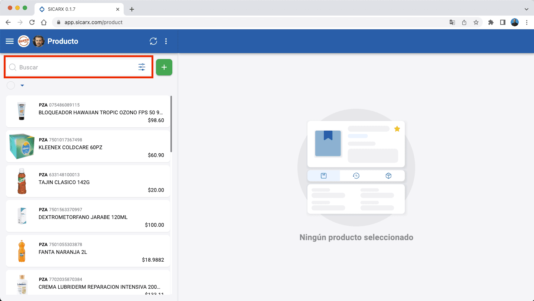Image resolution: width=534 pixels, height=301 pixels.
Task: Select the TAJIN CLASICO 142G product
Action: pos(88,181)
